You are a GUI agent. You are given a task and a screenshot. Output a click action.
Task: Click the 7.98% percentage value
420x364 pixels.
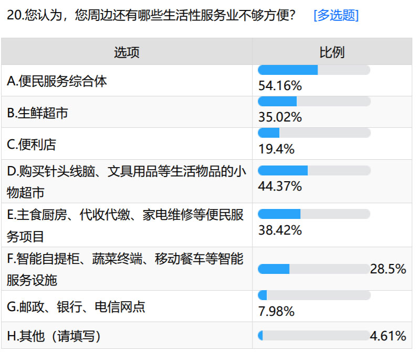point(277,312)
